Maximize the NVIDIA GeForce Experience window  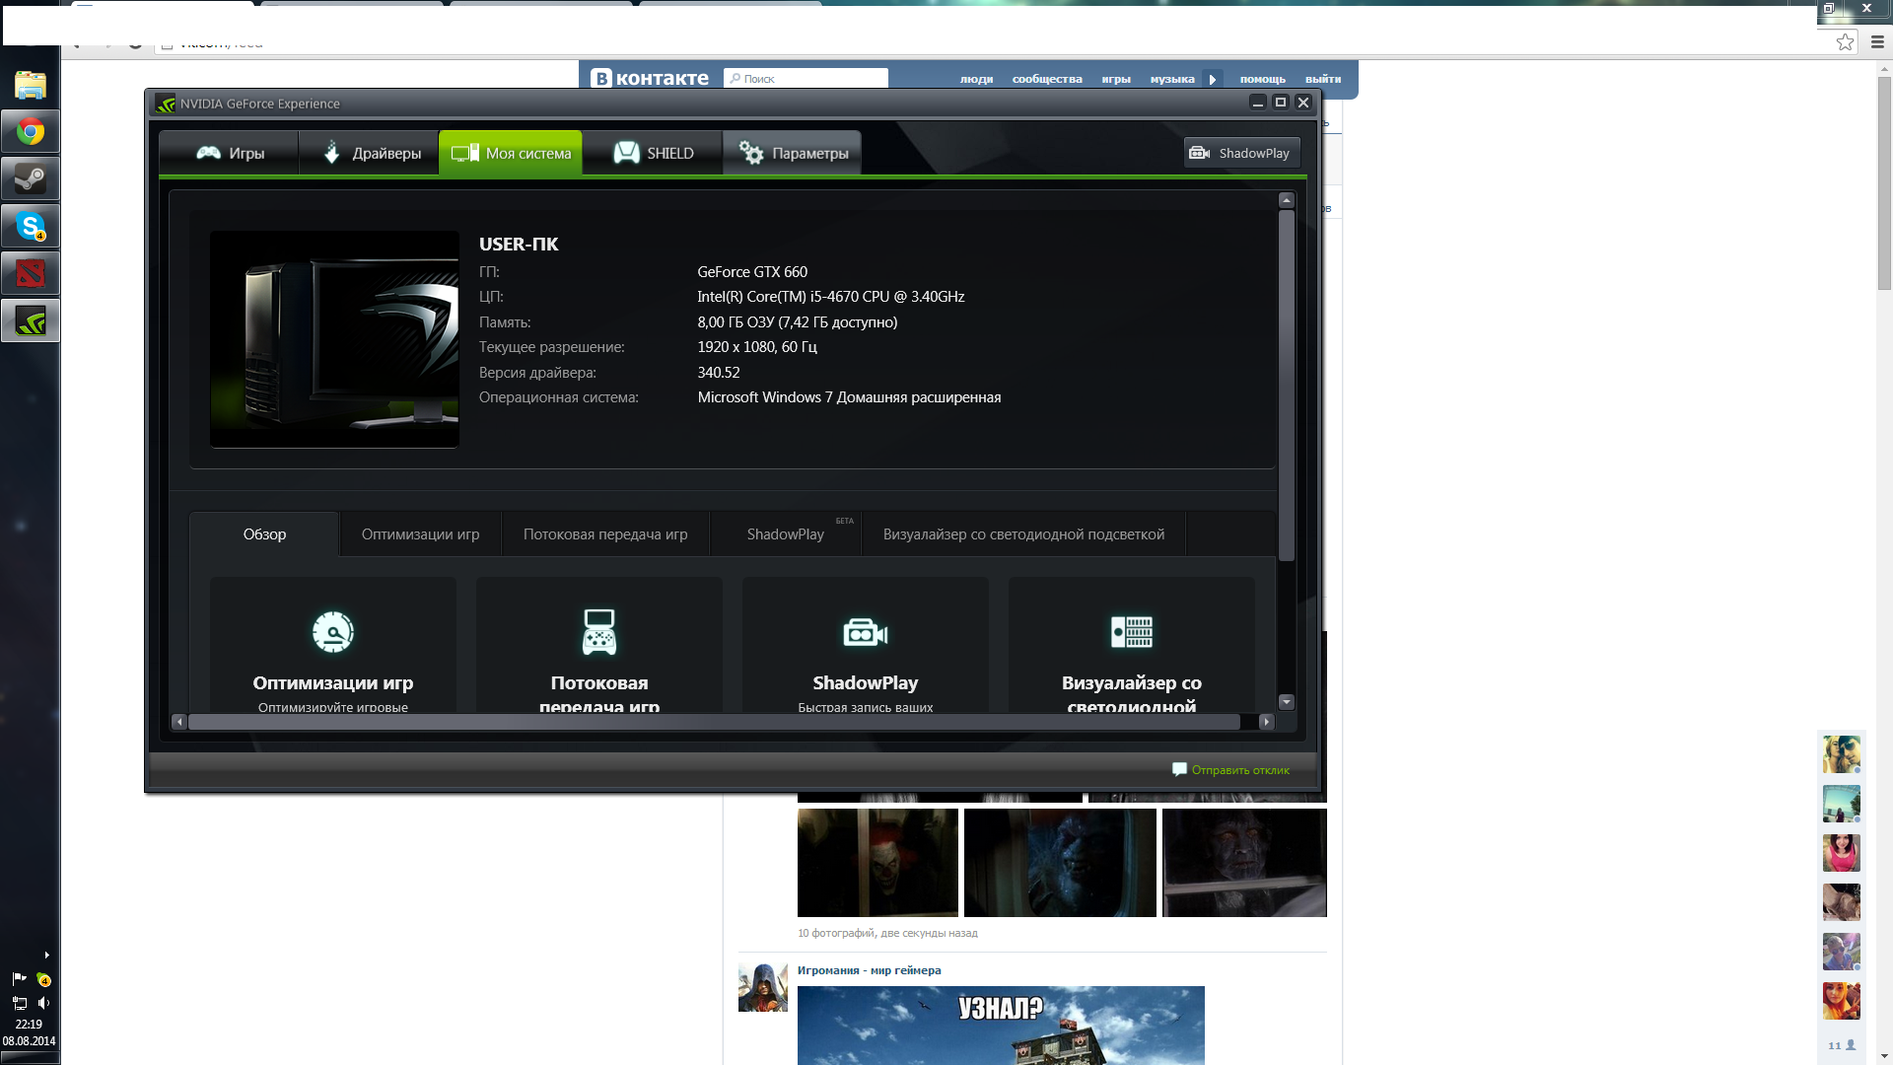[x=1281, y=103]
